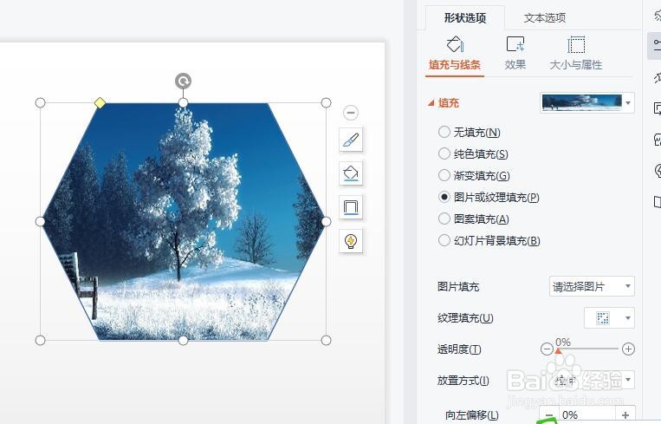661x424 pixels.
Task: Click the yellow diamond adjustment handle
Action: tap(100, 102)
